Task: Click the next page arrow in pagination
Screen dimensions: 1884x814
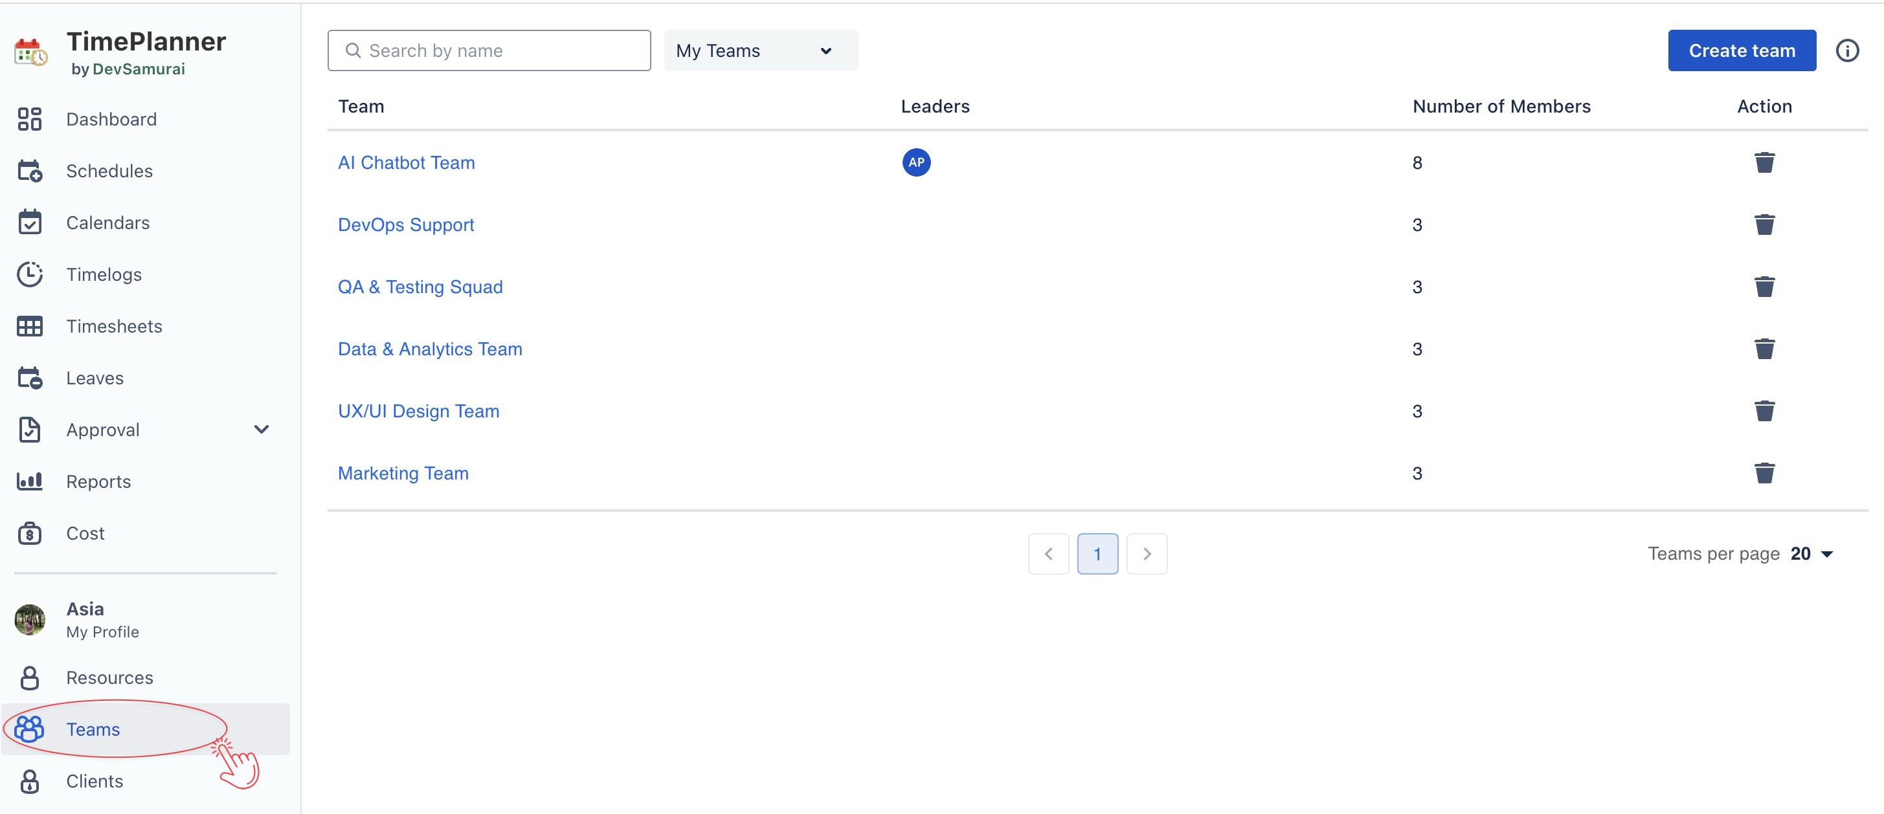Action: coord(1146,554)
